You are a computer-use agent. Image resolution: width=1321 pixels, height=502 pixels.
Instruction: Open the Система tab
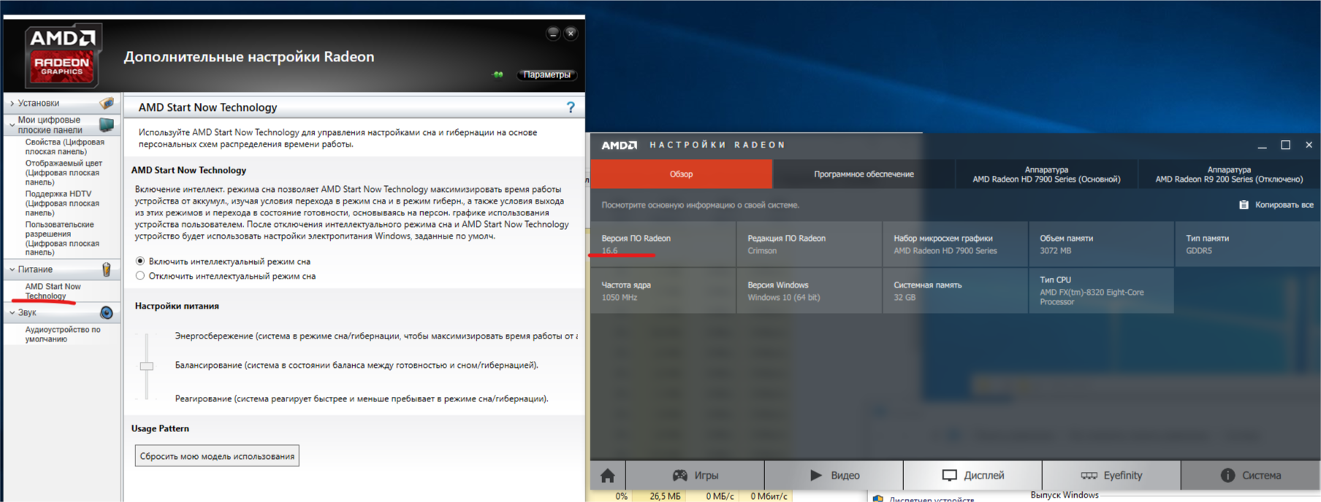[1251, 475]
